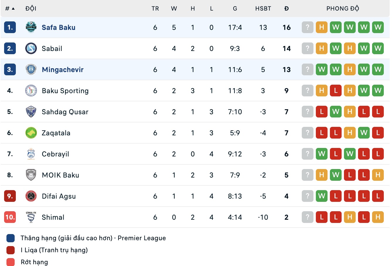The height and width of the screenshot is (266, 392).
Task: Click the green Zaqatala team logo
Action: tap(31, 133)
